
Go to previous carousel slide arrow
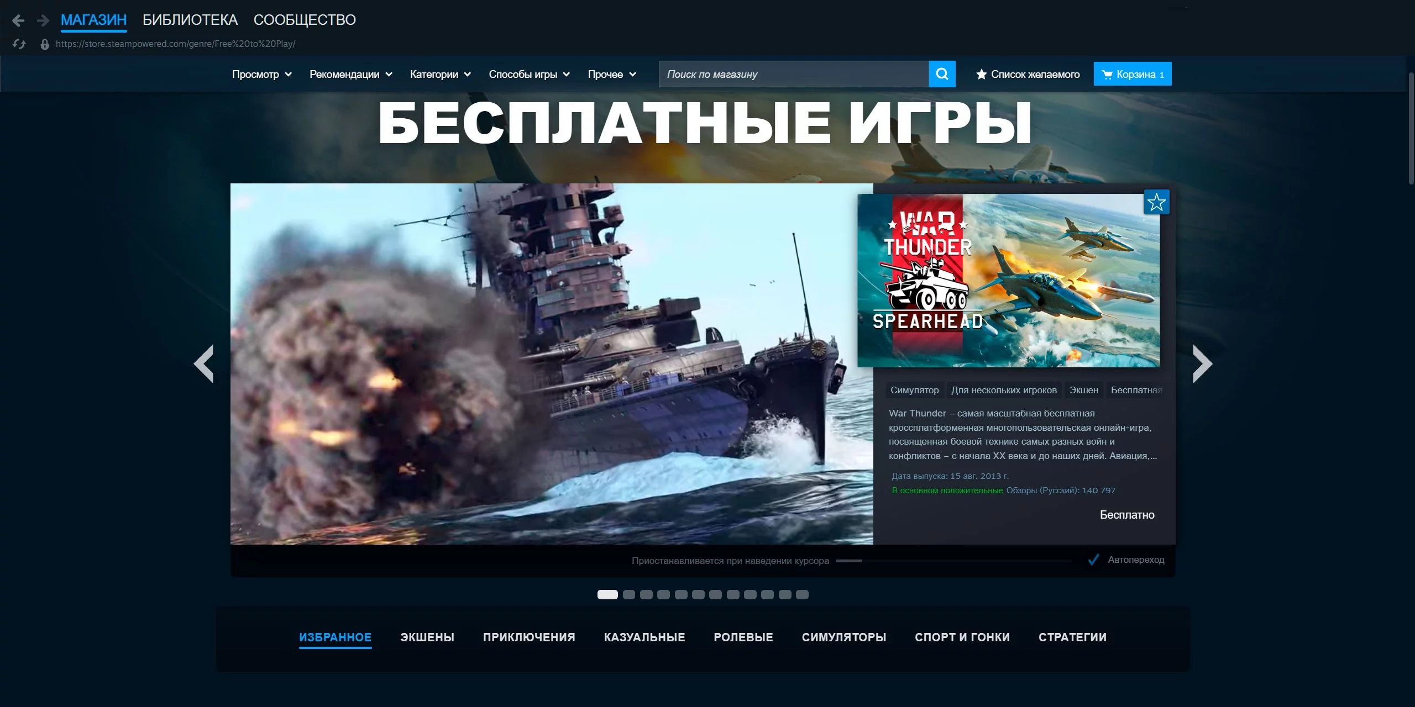[x=204, y=363]
